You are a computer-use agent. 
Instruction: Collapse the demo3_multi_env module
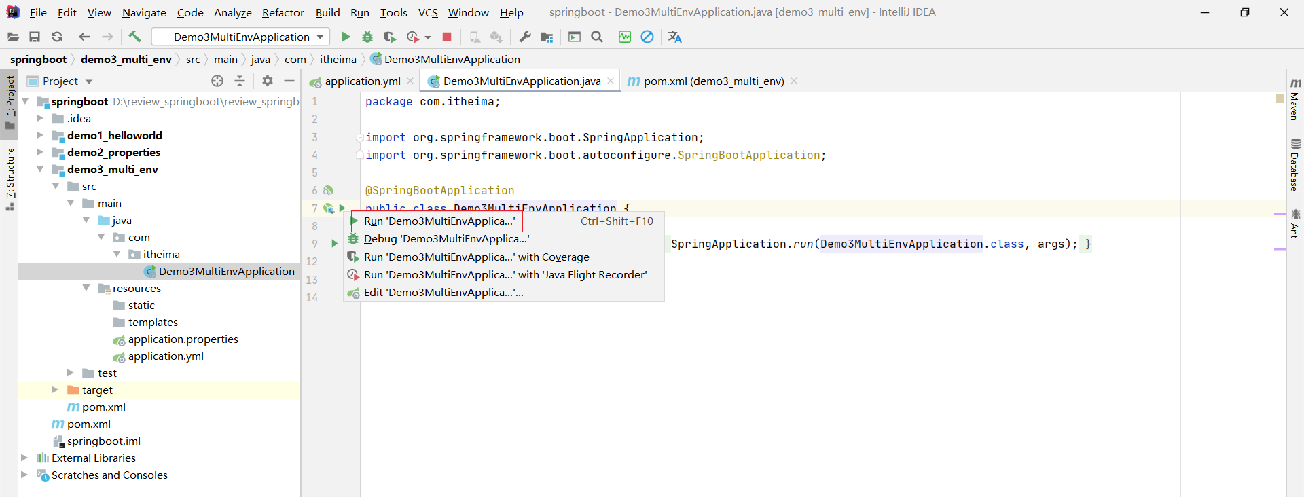click(40, 169)
